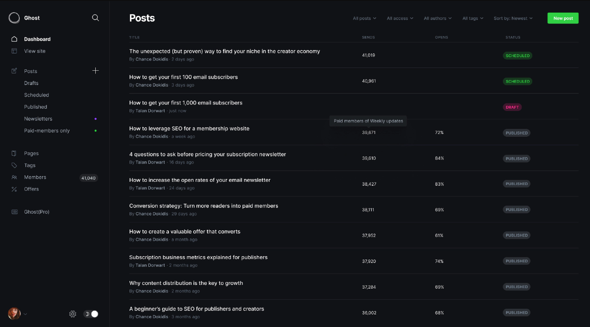Create a post via the plus icon next to Posts

95,70
